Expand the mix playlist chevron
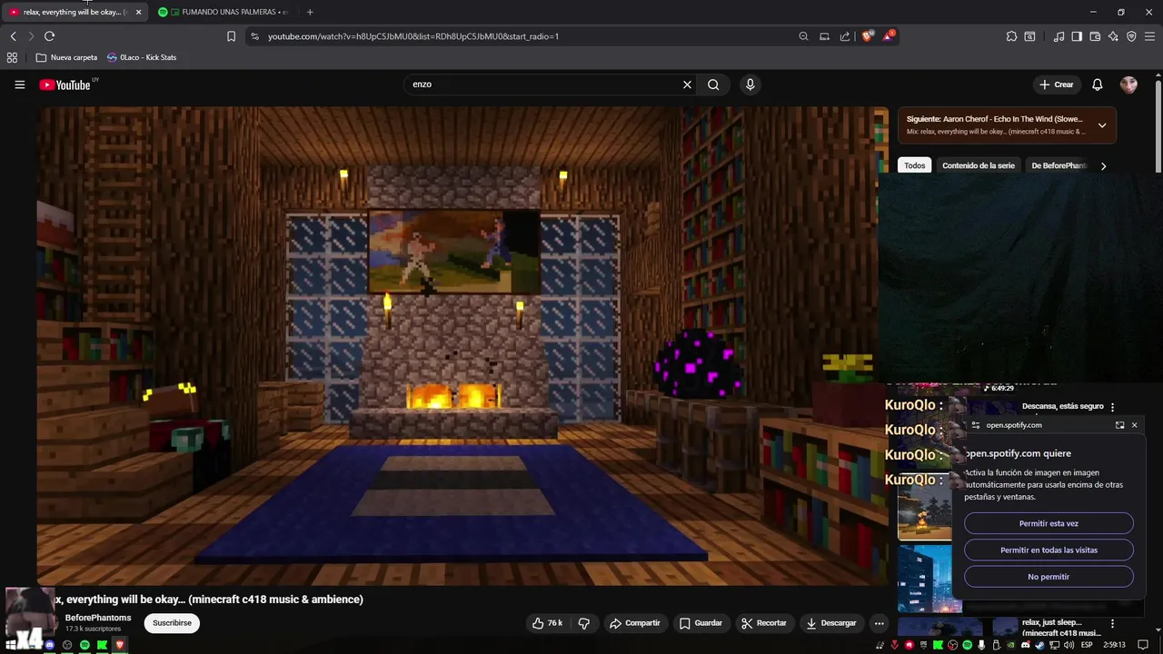Screen dimensions: 1163x654 coord(1102,125)
